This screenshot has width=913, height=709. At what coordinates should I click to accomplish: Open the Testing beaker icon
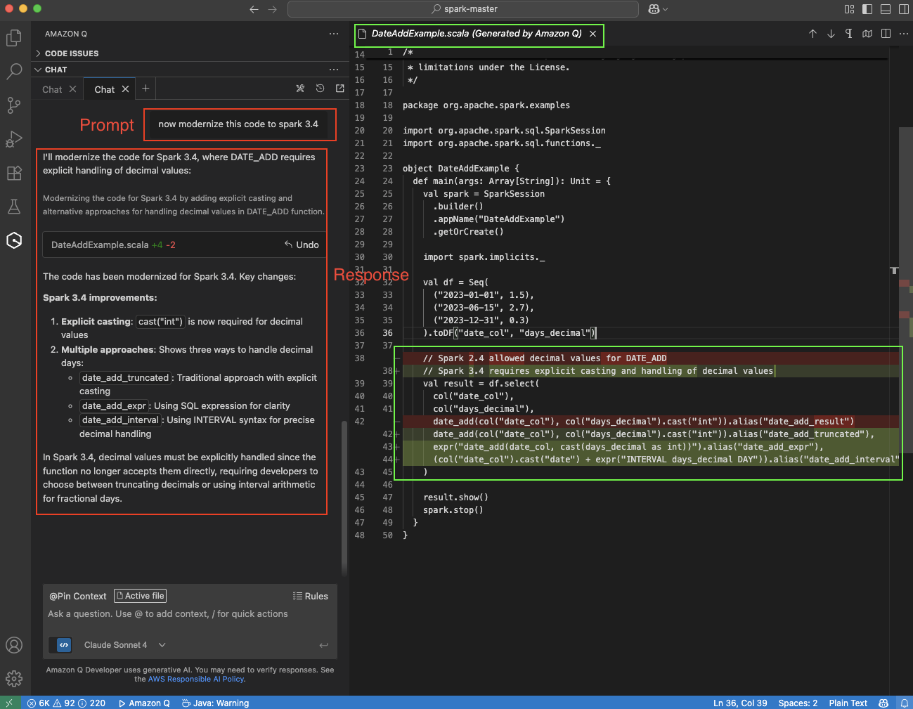[13, 207]
